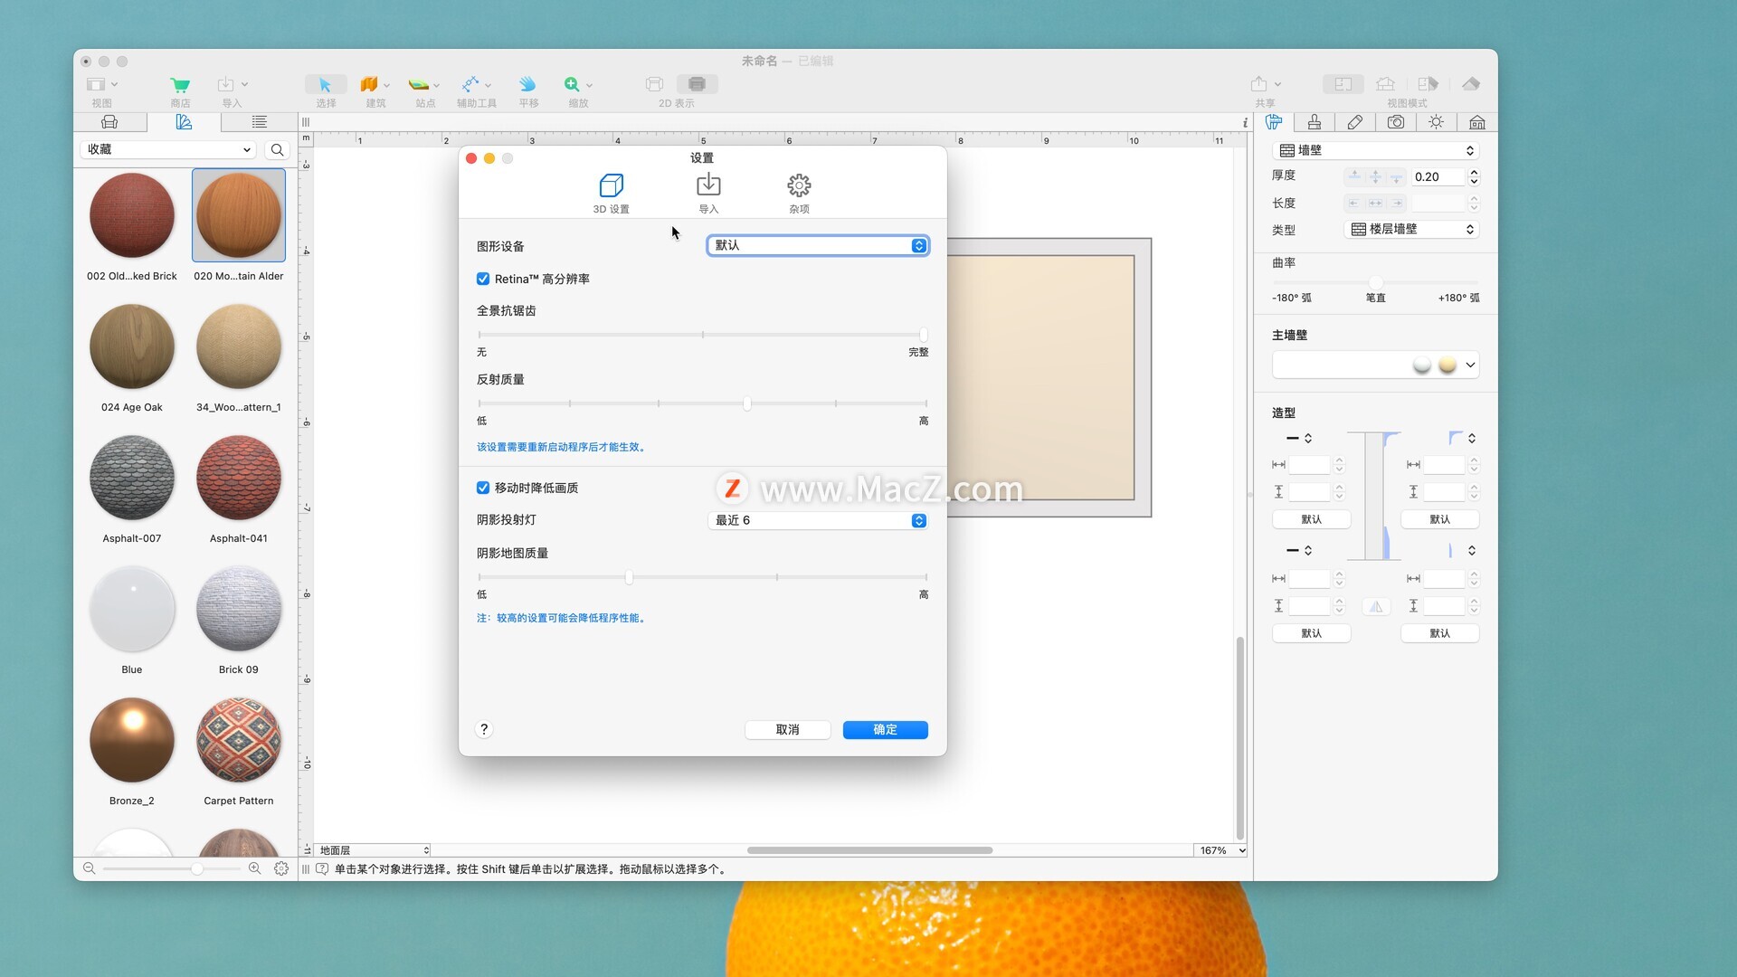Open the camera inspector tab
This screenshot has width=1737, height=977.
click(1396, 122)
